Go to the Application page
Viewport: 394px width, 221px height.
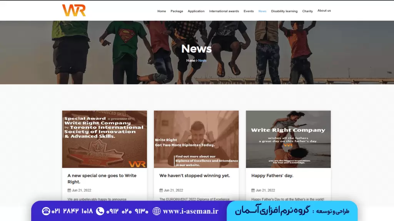[196, 11]
